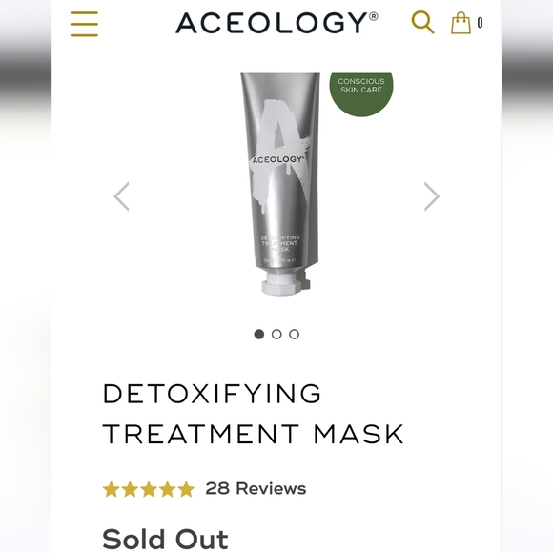The width and height of the screenshot is (553, 553).
Task: Select the third gold rating star
Action: click(149, 489)
